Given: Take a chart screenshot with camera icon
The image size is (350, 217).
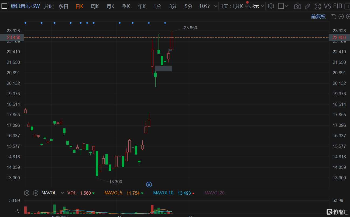Looking at the screenshot, I should [297, 6].
